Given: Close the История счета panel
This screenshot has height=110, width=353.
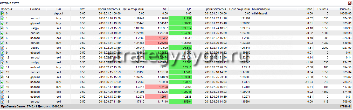Looking at the screenshot, I should click(349, 3).
